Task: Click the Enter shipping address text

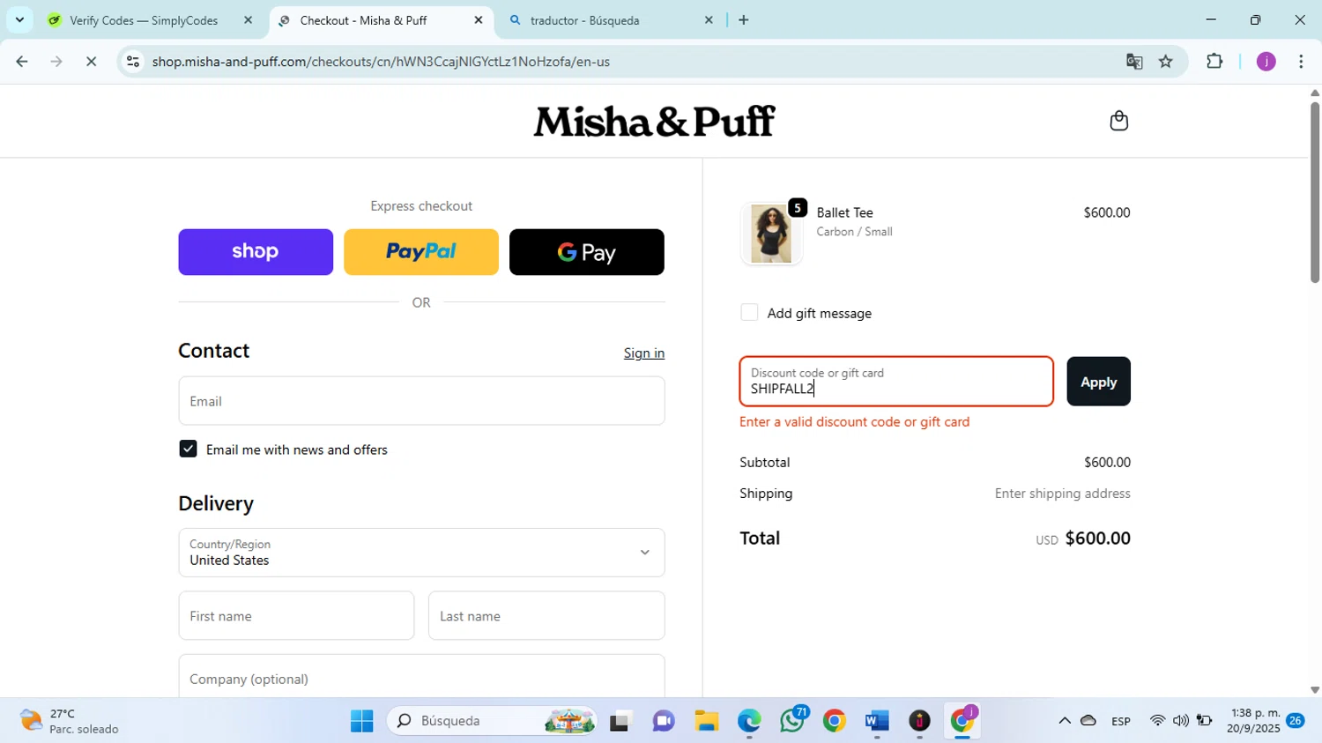Action: [1062, 494]
